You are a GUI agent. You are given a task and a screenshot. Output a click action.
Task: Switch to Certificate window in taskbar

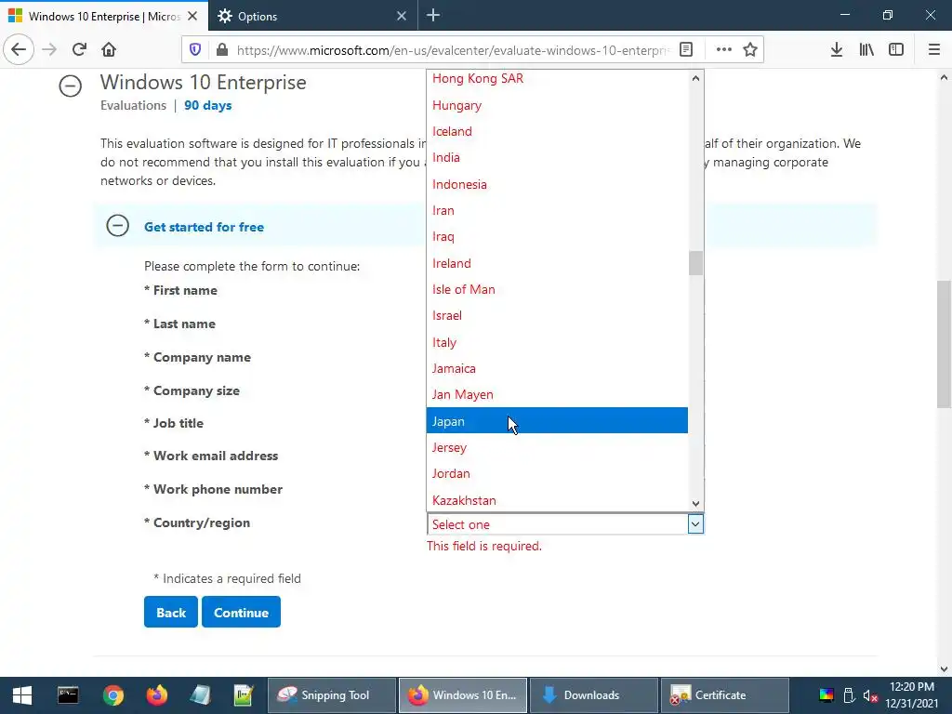[725, 695]
